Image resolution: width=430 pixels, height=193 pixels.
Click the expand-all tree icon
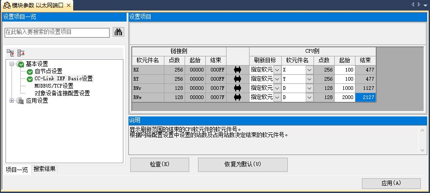click(x=11, y=53)
